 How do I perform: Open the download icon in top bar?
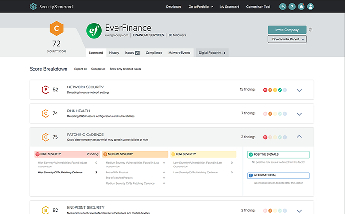[283, 7]
